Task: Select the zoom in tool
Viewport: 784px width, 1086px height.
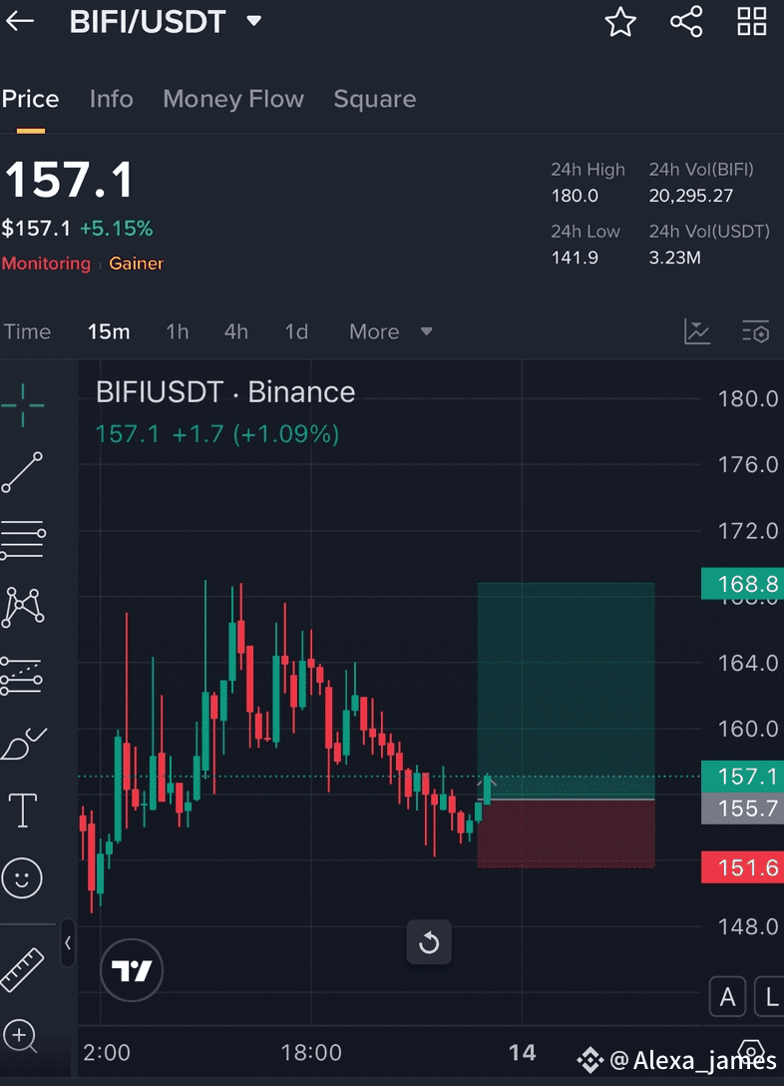Action: (x=20, y=1036)
